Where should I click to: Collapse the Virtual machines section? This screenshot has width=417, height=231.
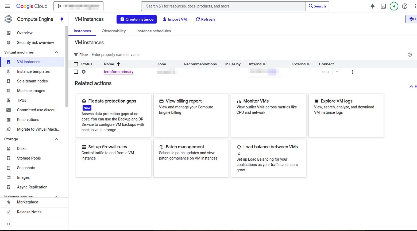[x=56, y=52]
